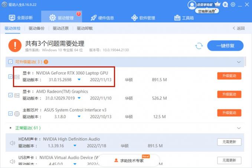The height and width of the screenshot is (168, 252).
Task: Click the 891.5 M size of RTX 3060
Action: point(159,80)
